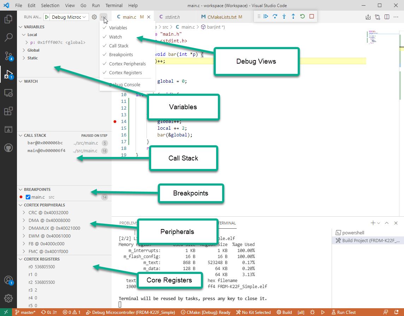404x316 pixels.
Task: Collapse the Local variables group
Action: tap(24, 35)
